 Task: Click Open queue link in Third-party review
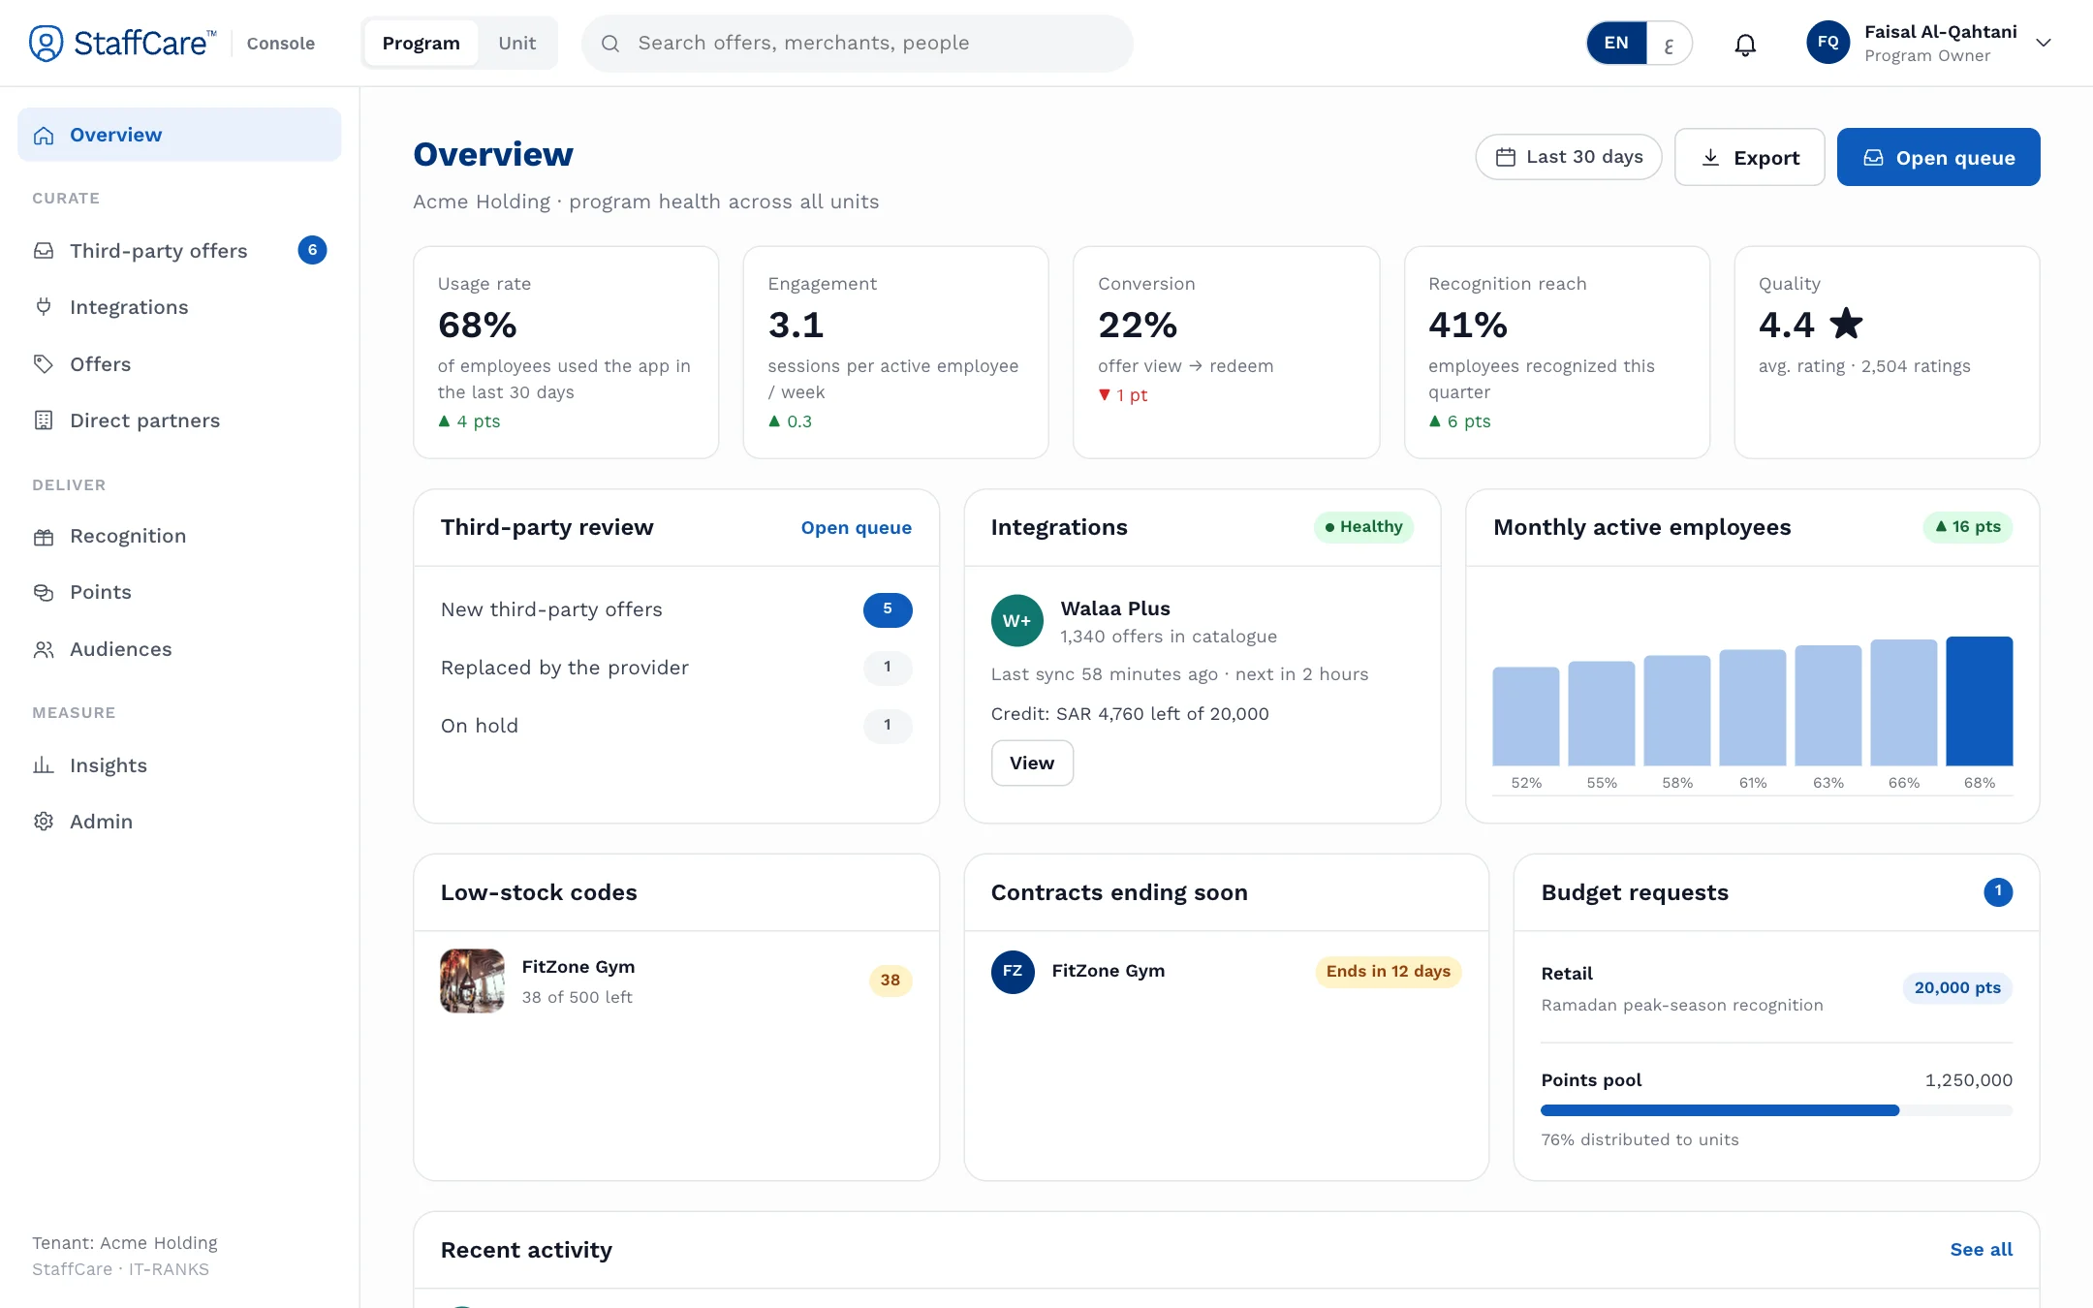point(857,528)
